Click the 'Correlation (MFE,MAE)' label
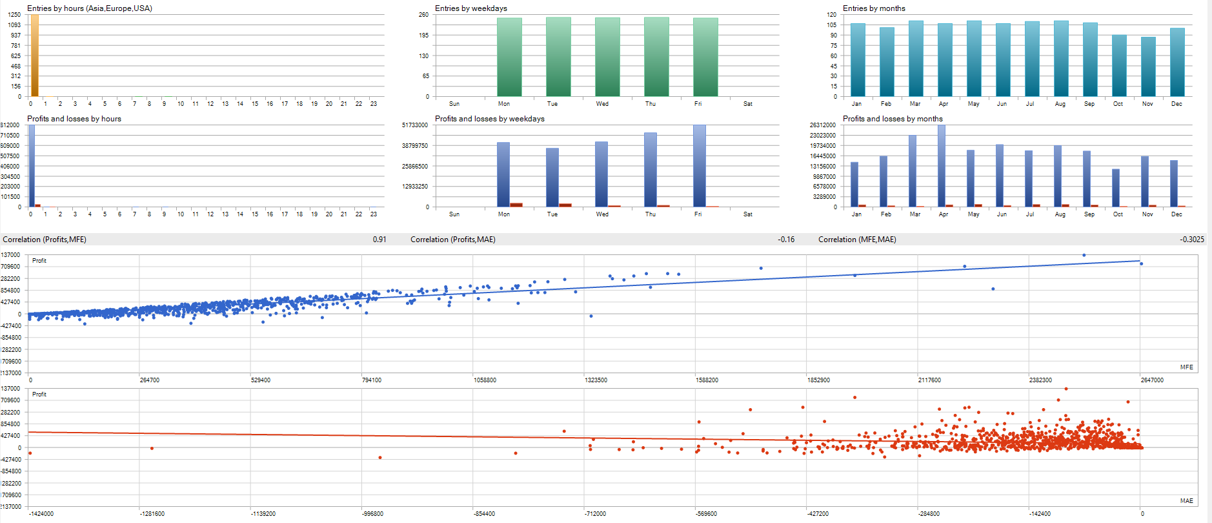This screenshot has height=523, width=1212. coord(857,240)
